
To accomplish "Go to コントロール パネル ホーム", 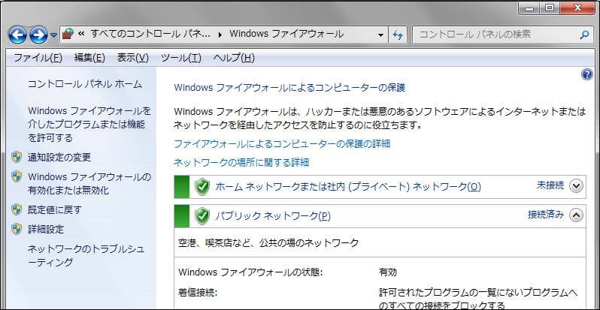I will pyautogui.click(x=85, y=84).
